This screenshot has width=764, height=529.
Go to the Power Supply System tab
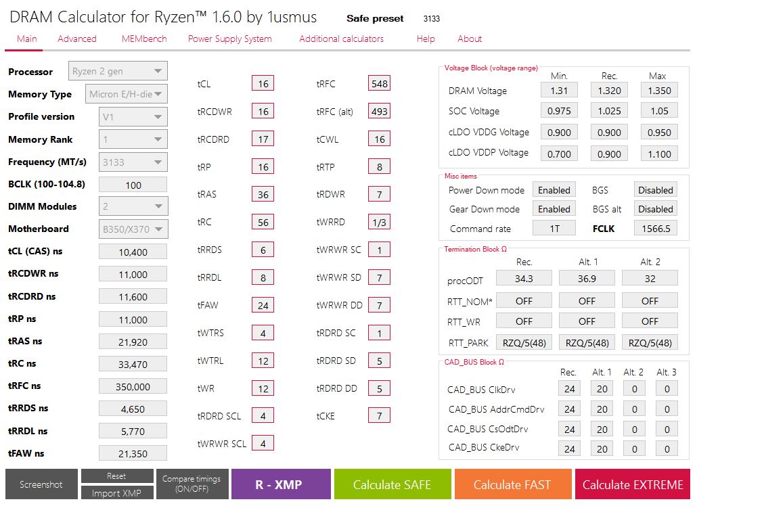point(230,39)
